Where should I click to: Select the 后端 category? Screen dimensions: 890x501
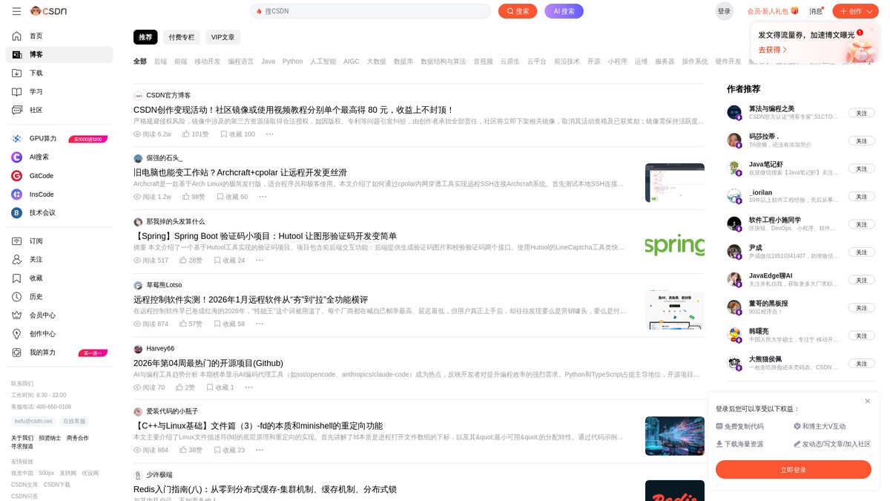coord(160,62)
